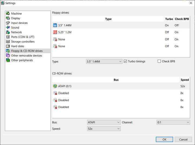This screenshot has width=195, height=145.
Task: Enable the Check BPB checkbox
Action: pyautogui.click(x=159, y=61)
